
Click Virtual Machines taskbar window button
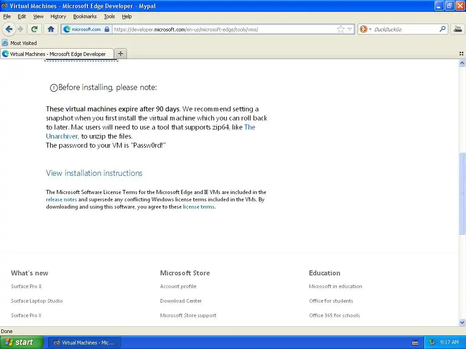pyautogui.click(x=84, y=343)
